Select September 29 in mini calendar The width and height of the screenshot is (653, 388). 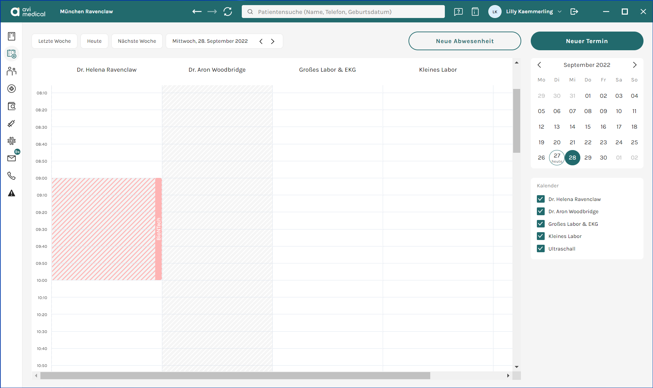coord(588,158)
